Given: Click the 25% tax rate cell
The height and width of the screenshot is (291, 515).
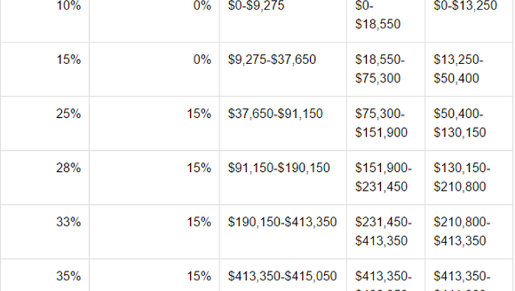Looking at the screenshot, I should [x=44, y=123].
